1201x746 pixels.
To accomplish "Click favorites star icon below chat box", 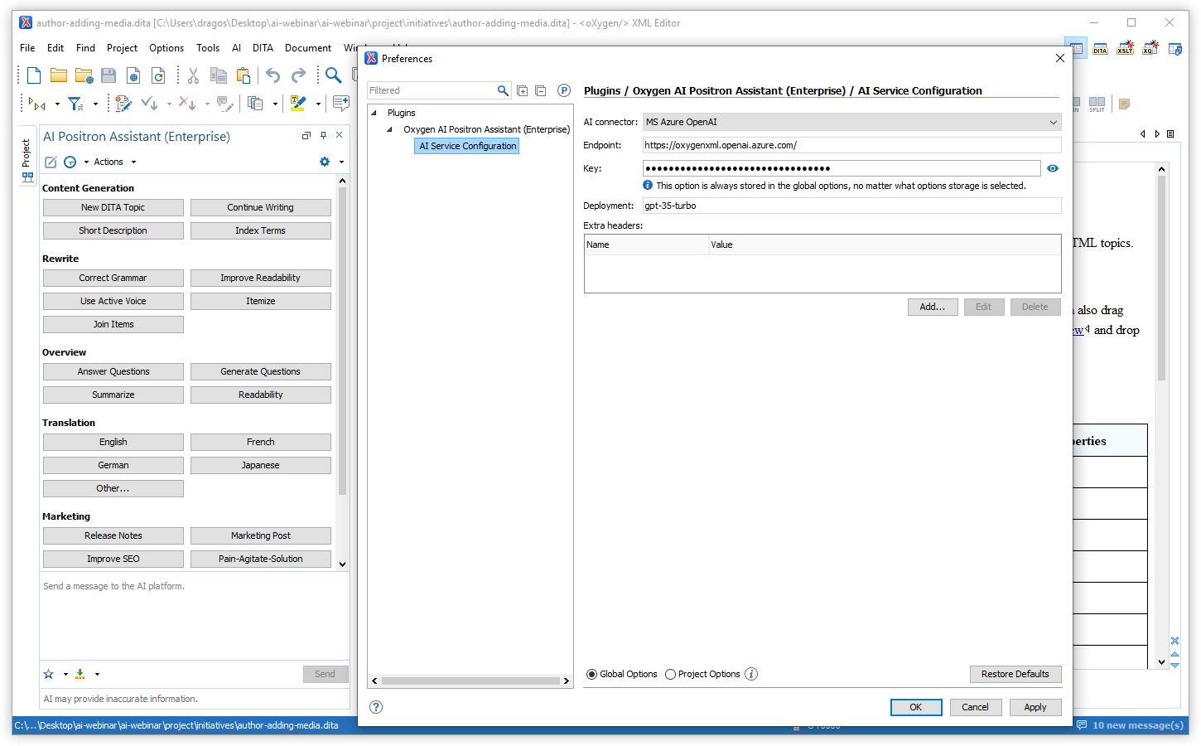I will 48,674.
